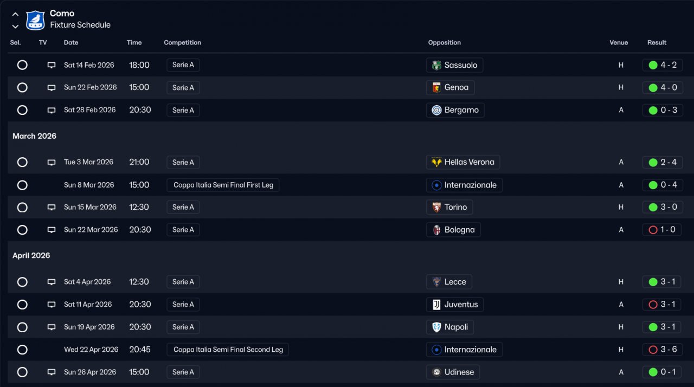Sort by the Opposition column header
Screen dimensions: 694x387
[x=444, y=43]
